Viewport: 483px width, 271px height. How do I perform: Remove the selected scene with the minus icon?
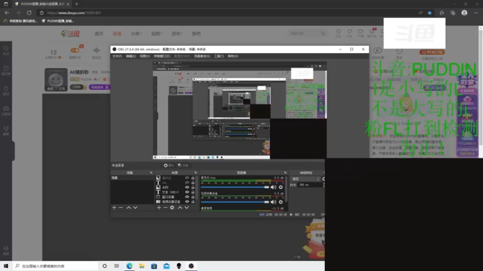point(121,208)
